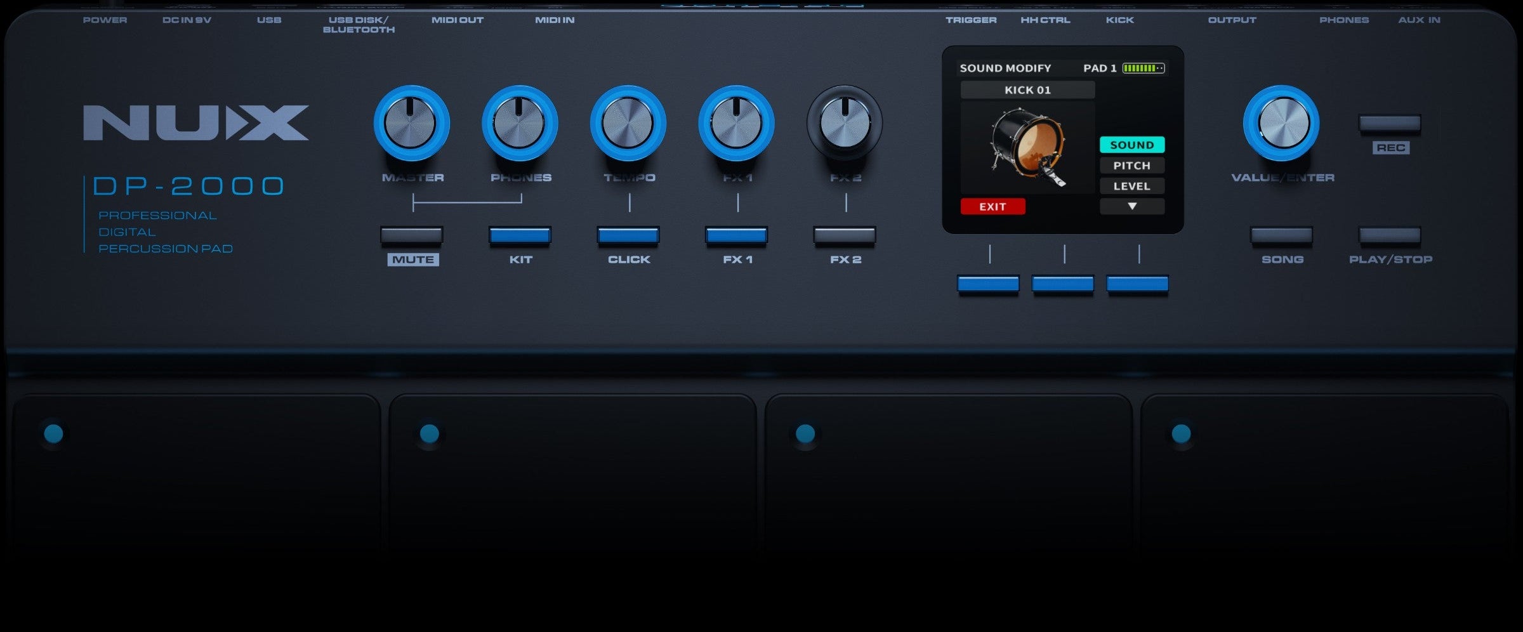Image resolution: width=1523 pixels, height=632 pixels.
Task: Adjust the PHONES knob
Action: click(x=520, y=123)
